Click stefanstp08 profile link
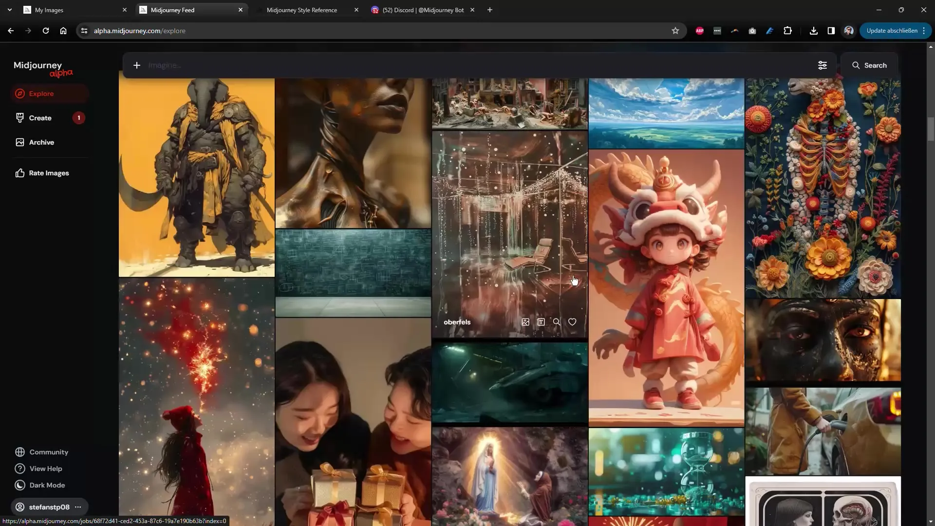This screenshot has height=526, width=935. [x=49, y=507]
